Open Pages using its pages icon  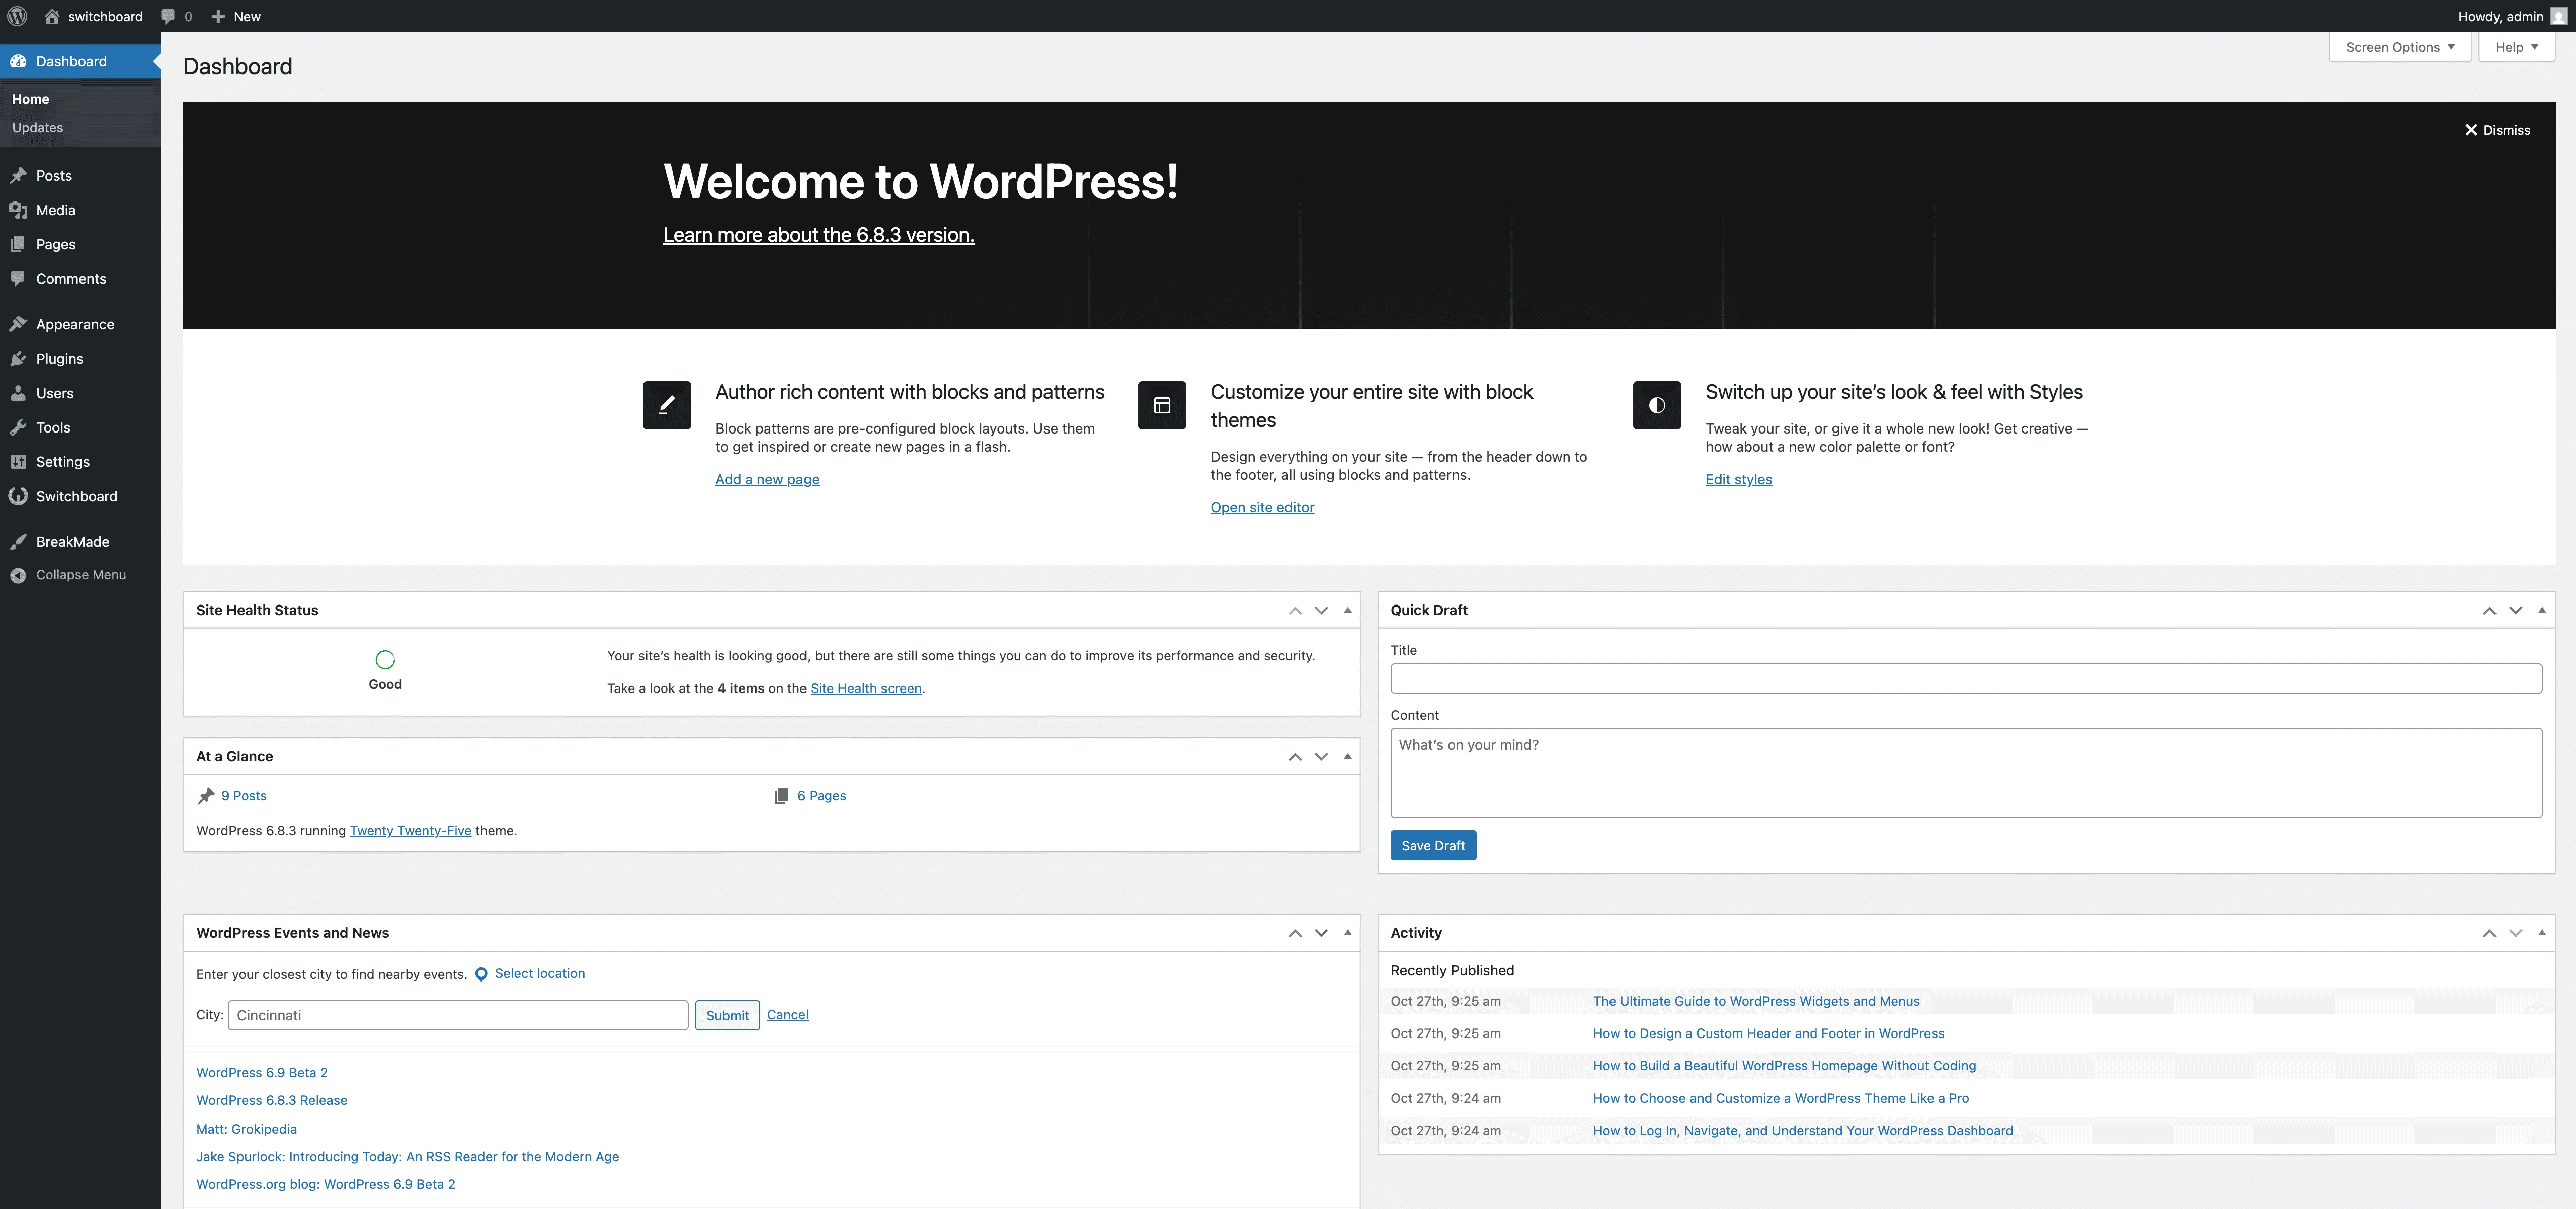pyautogui.click(x=19, y=244)
